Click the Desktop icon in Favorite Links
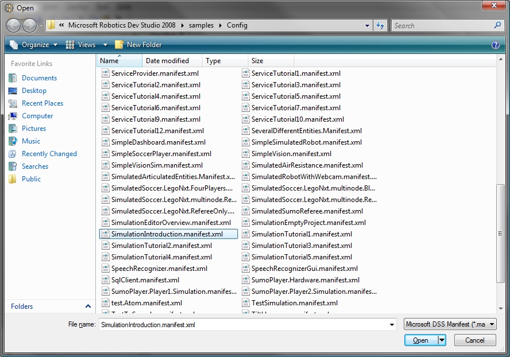This screenshot has width=510, height=357. tap(13, 91)
